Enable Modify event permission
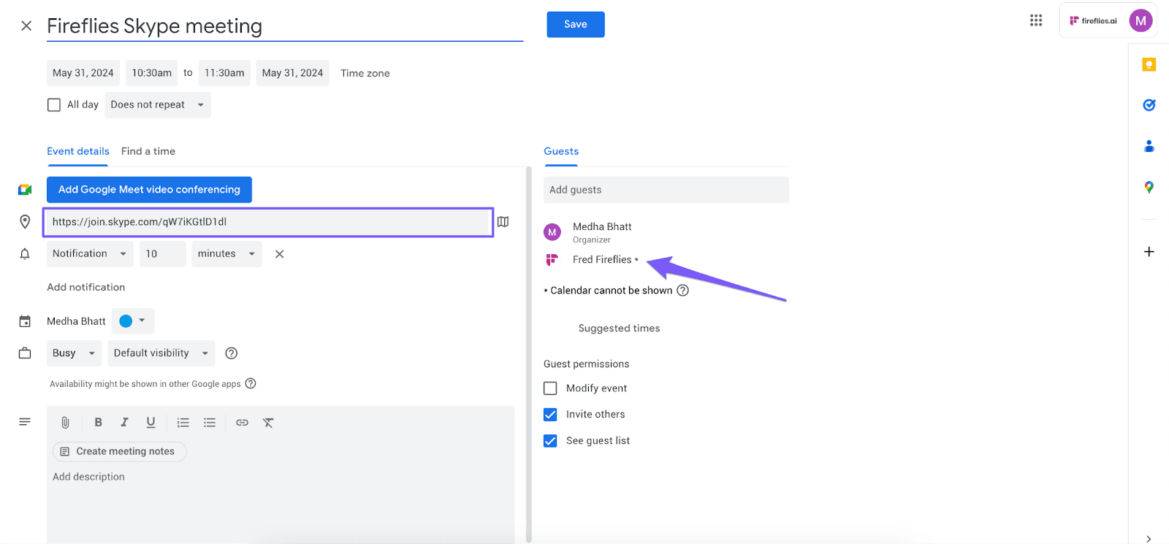The height and width of the screenshot is (544, 1169). click(x=550, y=388)
